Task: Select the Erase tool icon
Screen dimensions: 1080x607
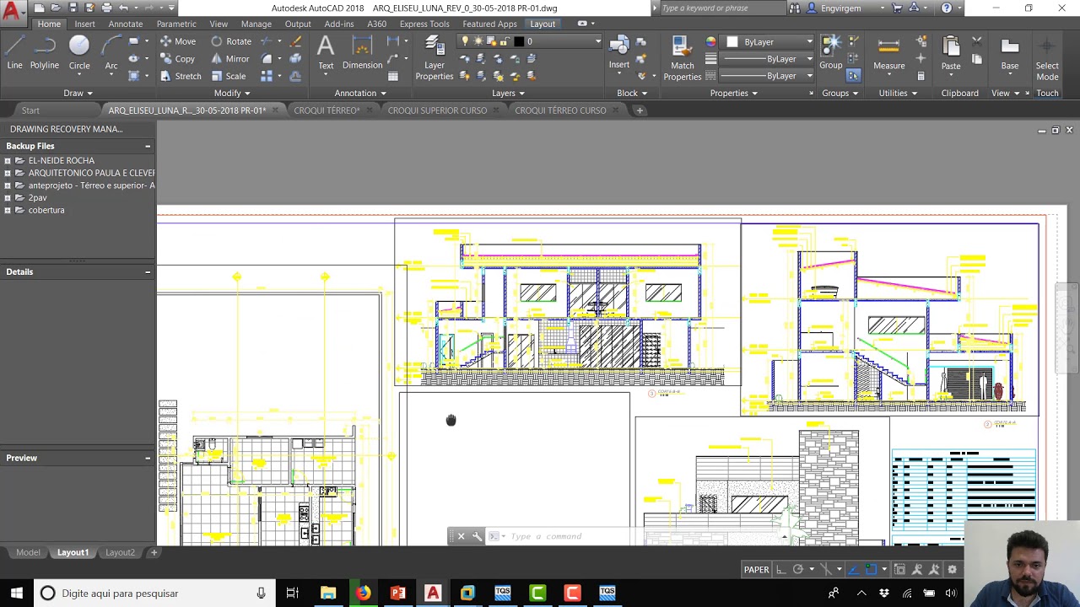Action: point(295,41)
